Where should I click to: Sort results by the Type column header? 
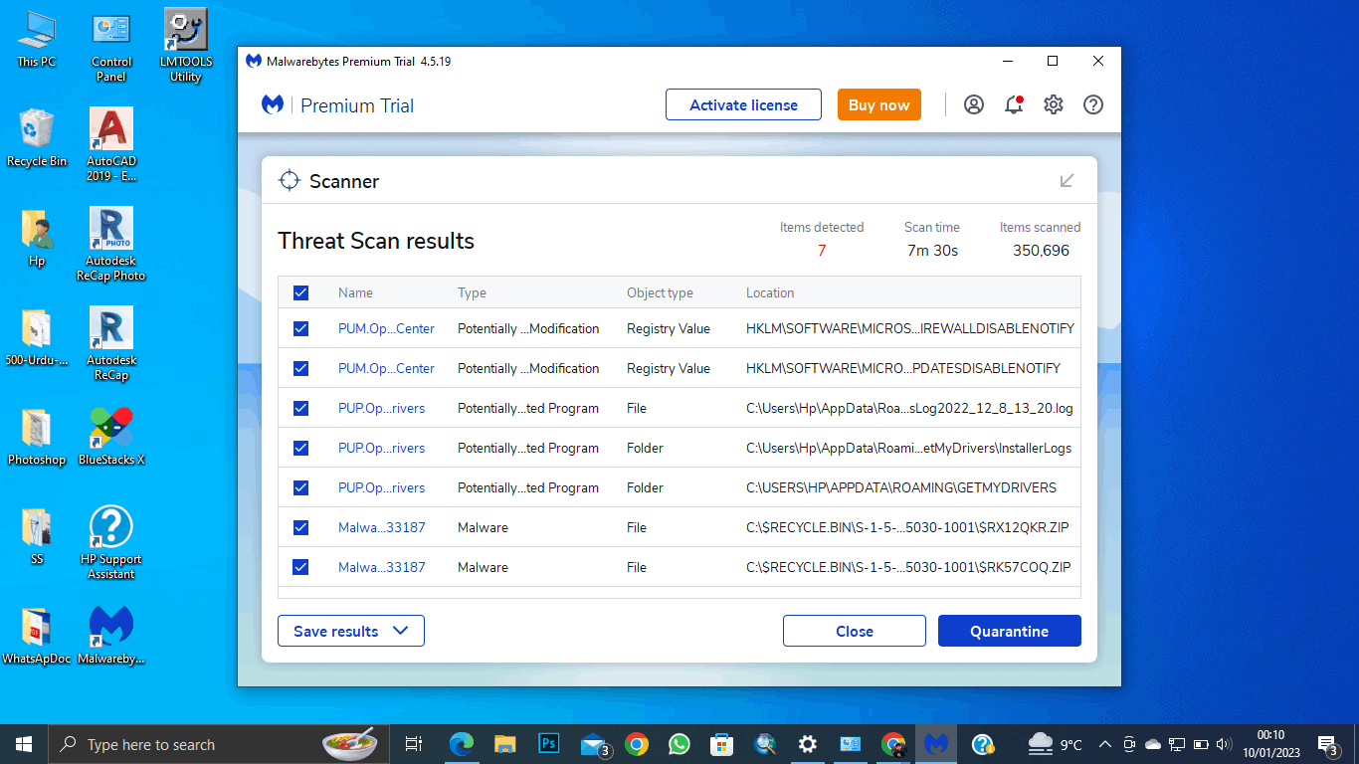coord(472,292)
